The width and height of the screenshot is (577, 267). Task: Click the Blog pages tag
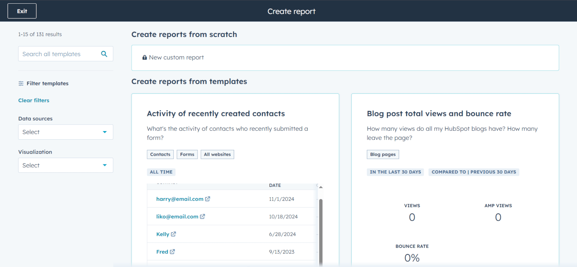[383, 154]
